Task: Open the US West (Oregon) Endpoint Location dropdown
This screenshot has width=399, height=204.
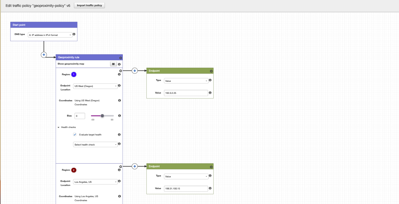Action: [x=95, y=86]
